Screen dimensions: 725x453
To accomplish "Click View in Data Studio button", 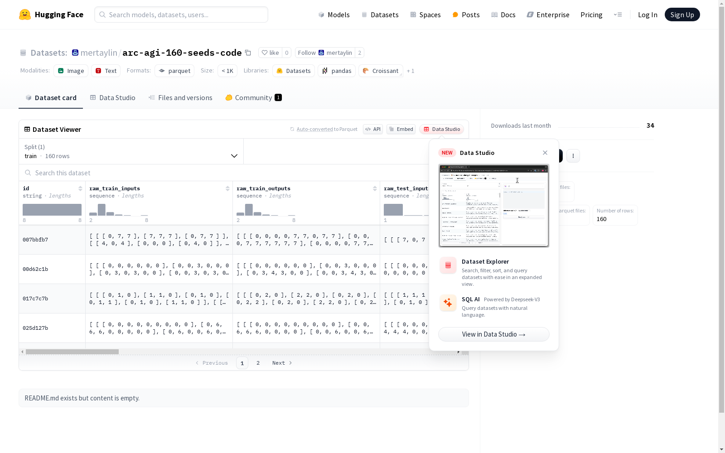I will coord(493,334).
